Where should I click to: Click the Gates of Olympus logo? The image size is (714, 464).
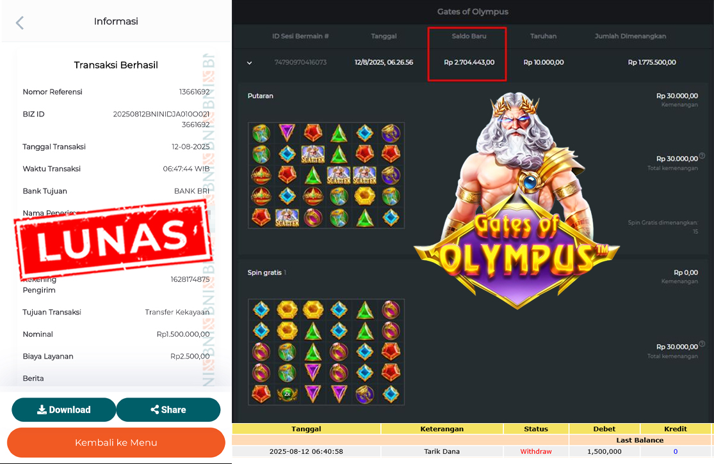517,254
